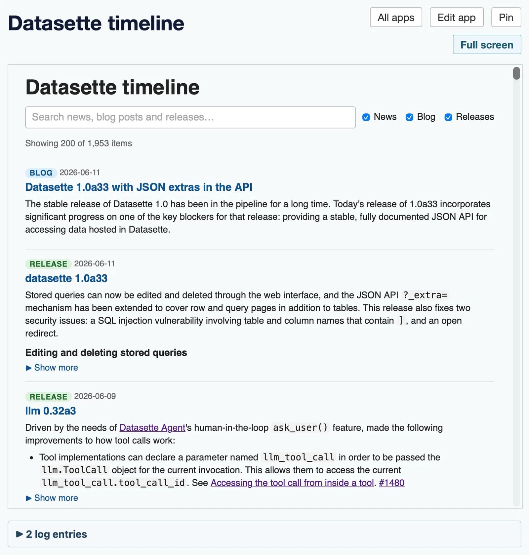Screen dimensions: 529x555
Task: Click the ?_extra= code snippet
Action: click(425, 295)
